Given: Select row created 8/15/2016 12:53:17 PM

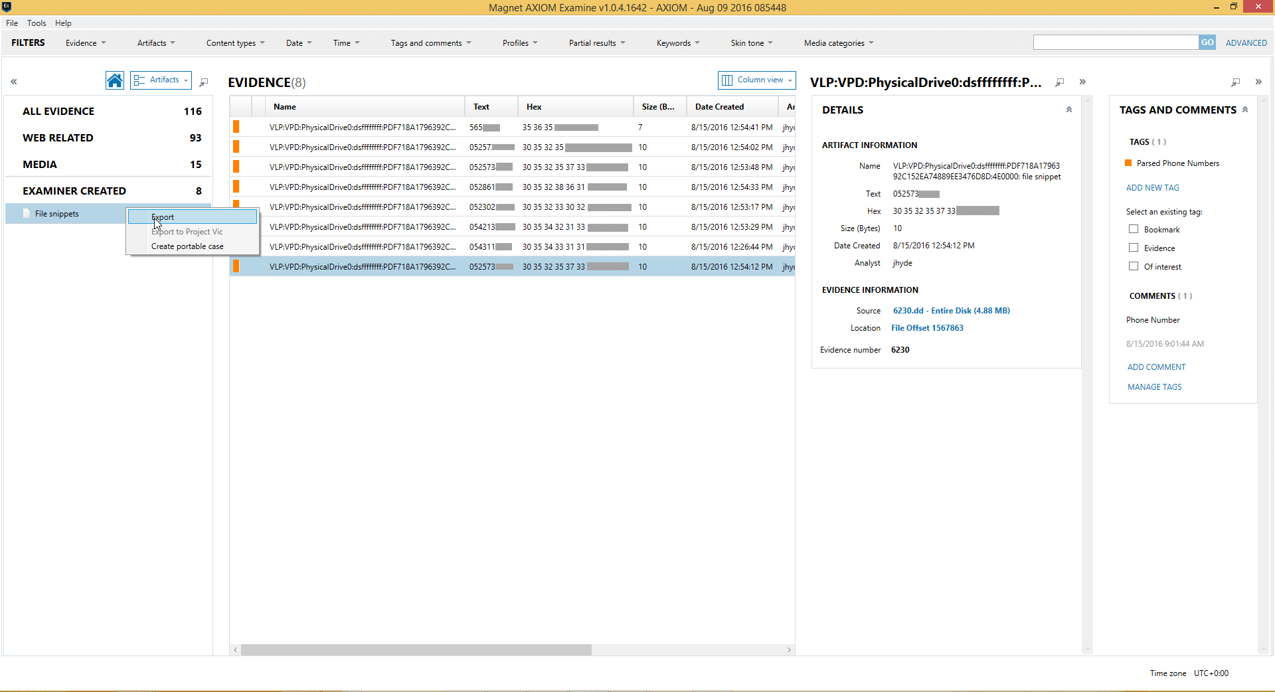Looking at the screenshot, I should pos(512,207).
